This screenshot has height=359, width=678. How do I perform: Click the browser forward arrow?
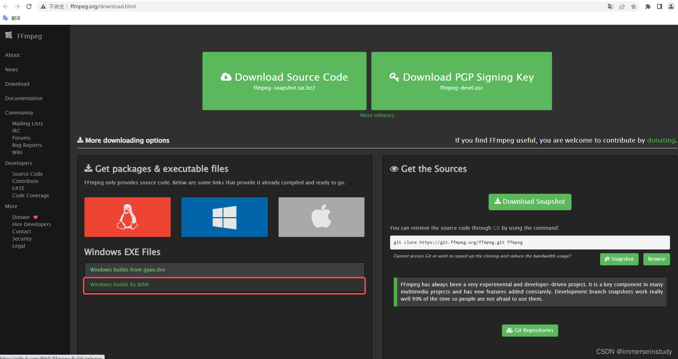(17, 6)
